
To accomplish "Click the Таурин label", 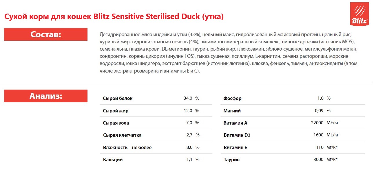I will [x=231, y=160].
